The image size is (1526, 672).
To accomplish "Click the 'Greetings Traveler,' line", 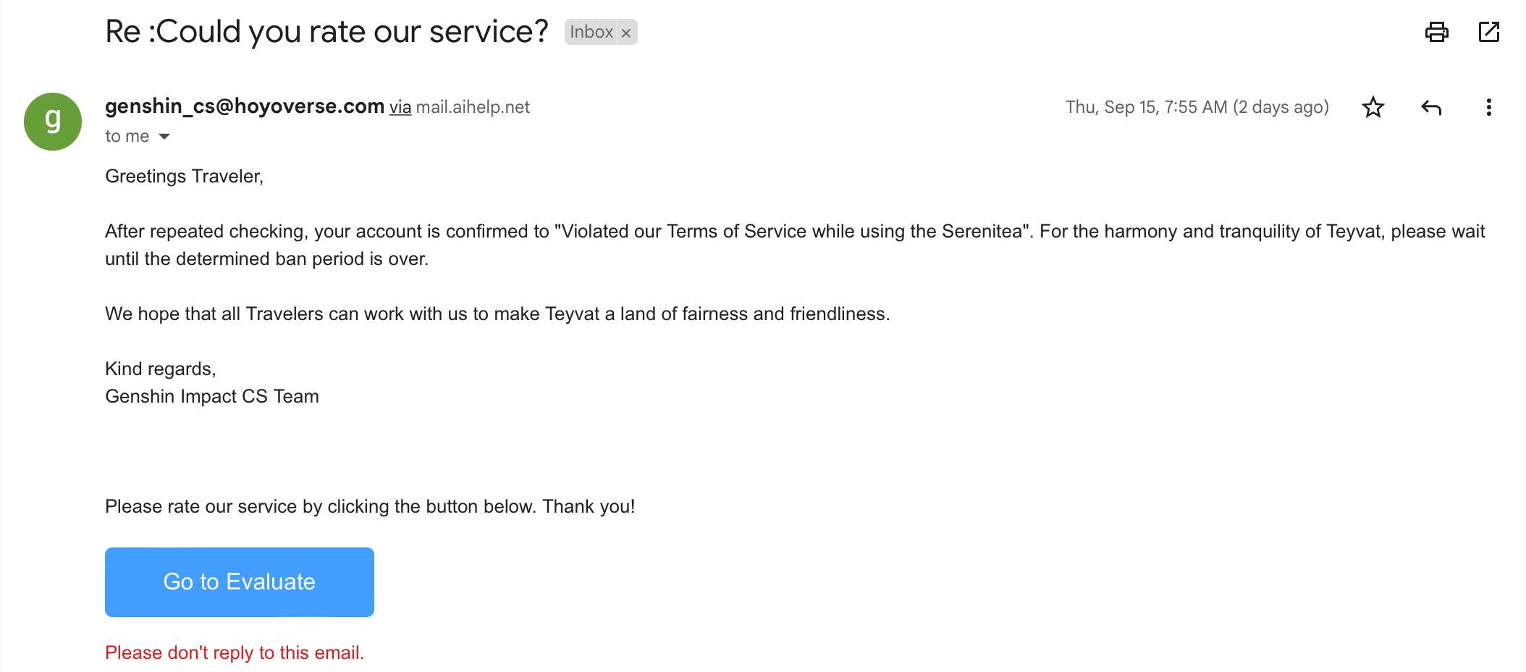I will (185, 176).
